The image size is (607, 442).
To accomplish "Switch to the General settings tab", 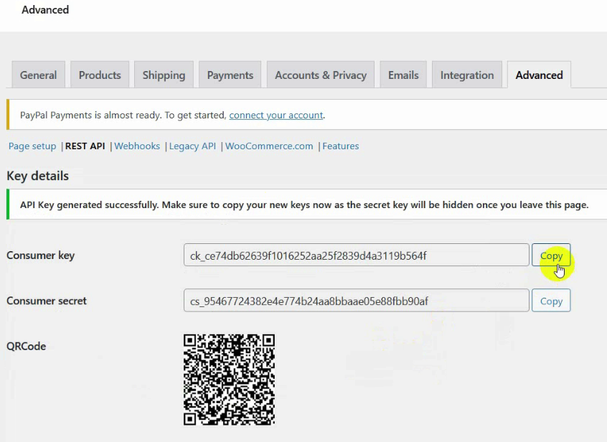I will (38, 75).
